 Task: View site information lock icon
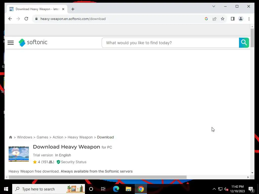[36, 19]
